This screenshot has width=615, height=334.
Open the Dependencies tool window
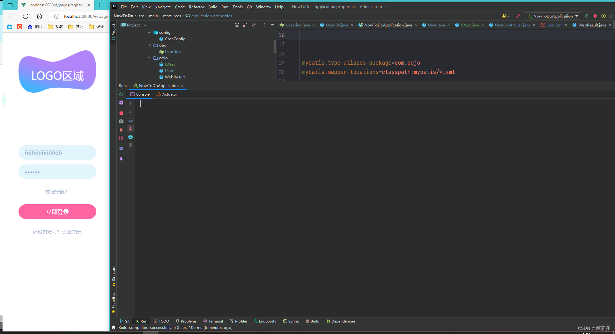[341, 321]
